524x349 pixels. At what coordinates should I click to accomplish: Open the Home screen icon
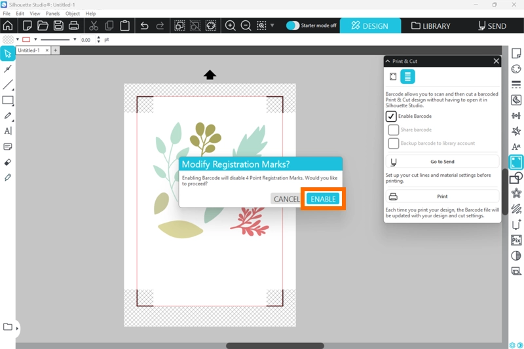click(8, 26)
